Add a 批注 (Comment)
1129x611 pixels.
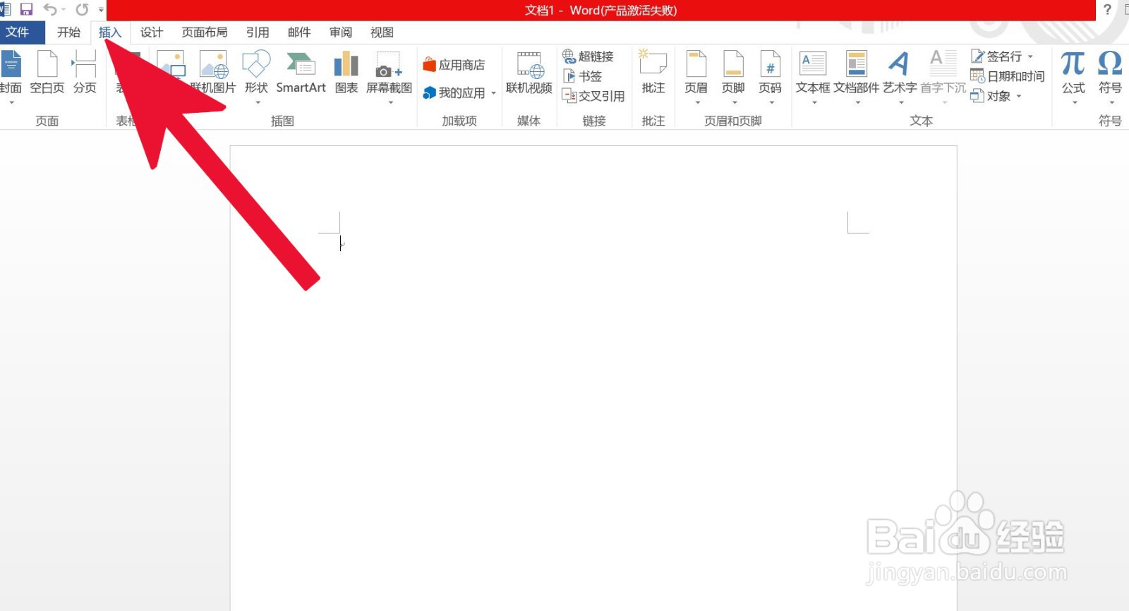pos(653,73)
